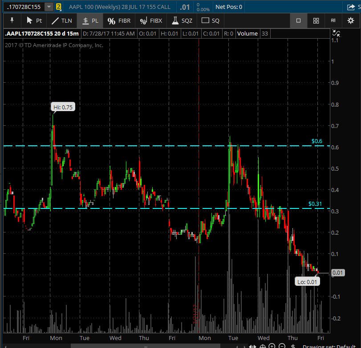Select the Fibonacci Retracements (FIBR) tool
361x348 pixels.
119,21
